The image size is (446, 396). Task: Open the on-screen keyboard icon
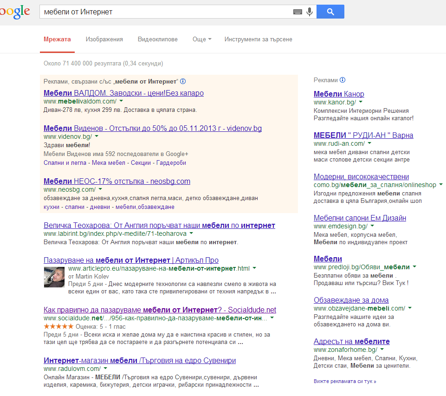pos(297,12)
